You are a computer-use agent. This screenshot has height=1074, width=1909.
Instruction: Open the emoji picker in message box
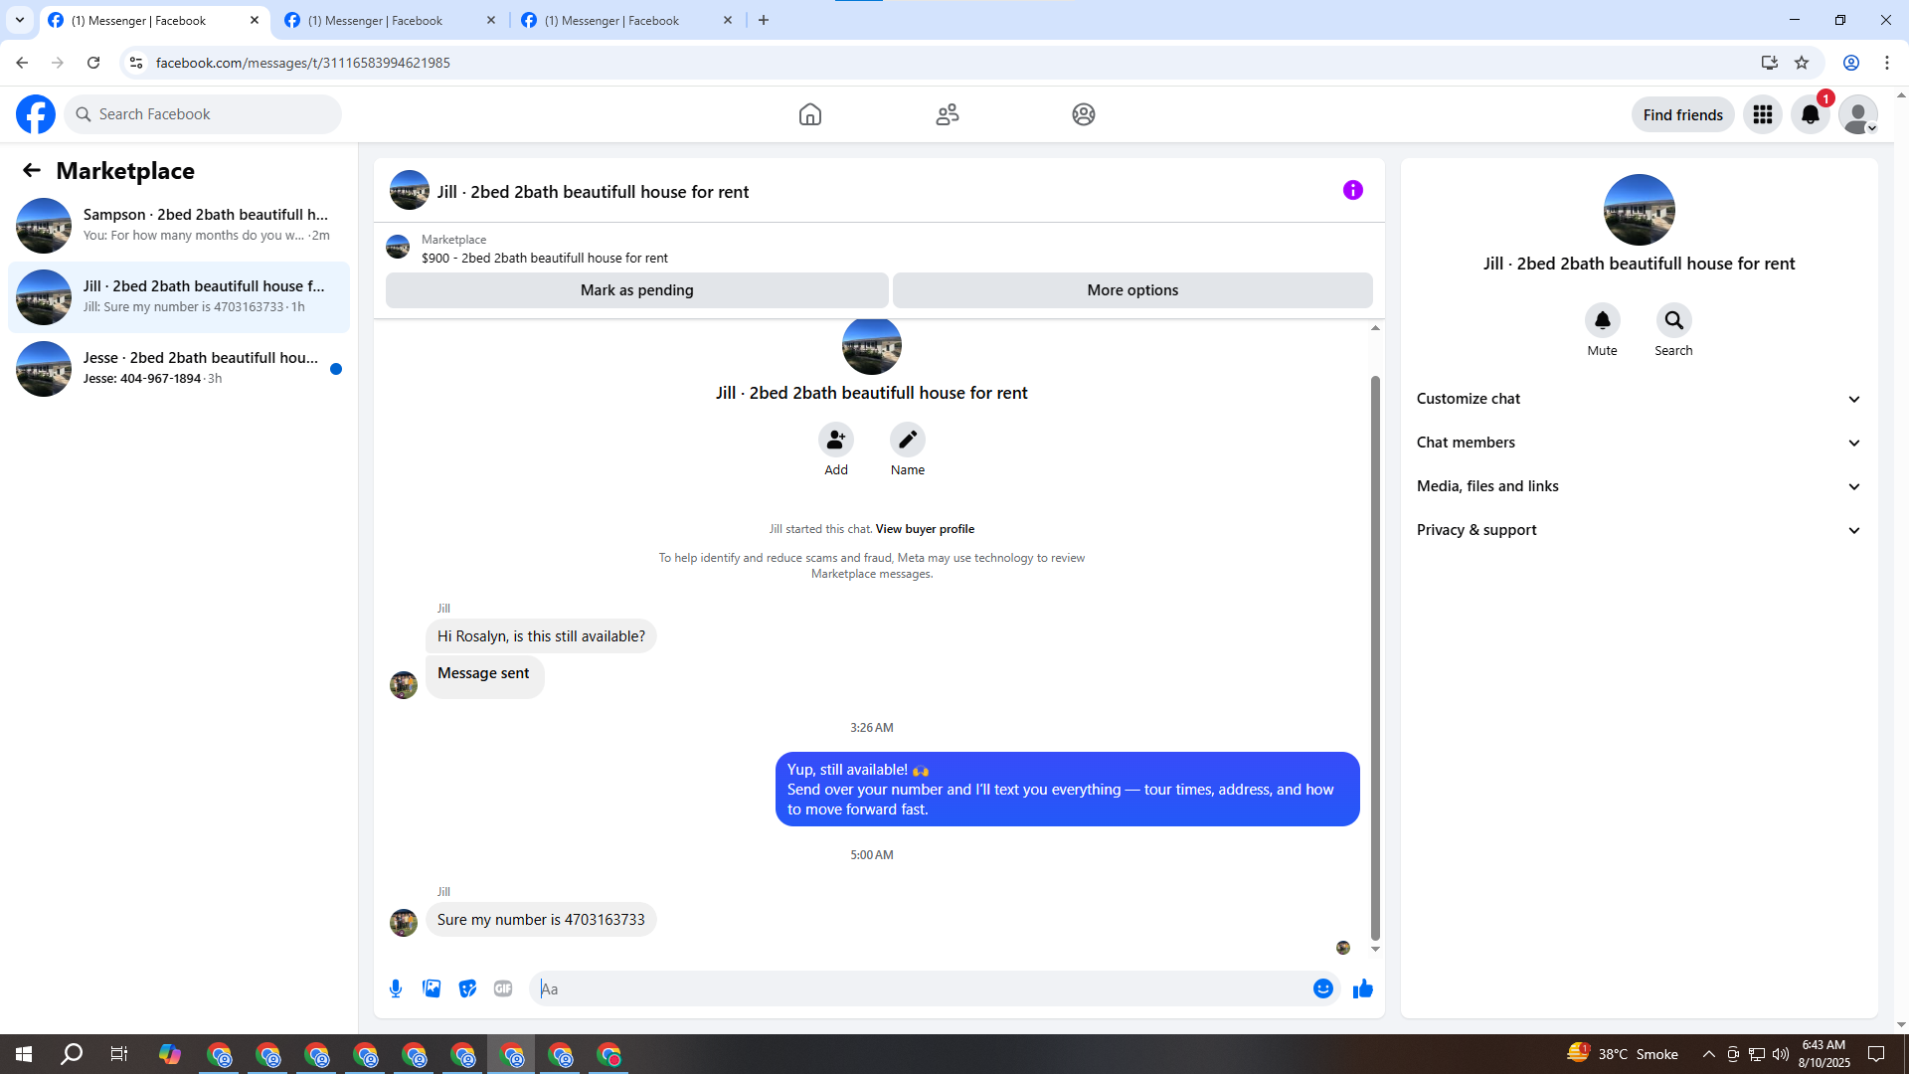pos(1322,988)
